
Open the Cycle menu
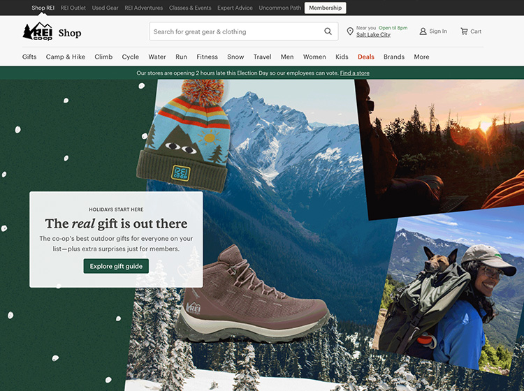(x=131, y=57)
